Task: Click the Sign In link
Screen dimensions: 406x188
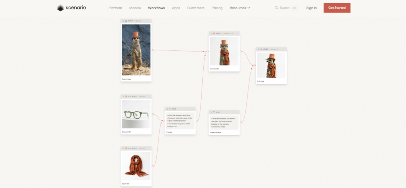Action: tap(311, 8)
